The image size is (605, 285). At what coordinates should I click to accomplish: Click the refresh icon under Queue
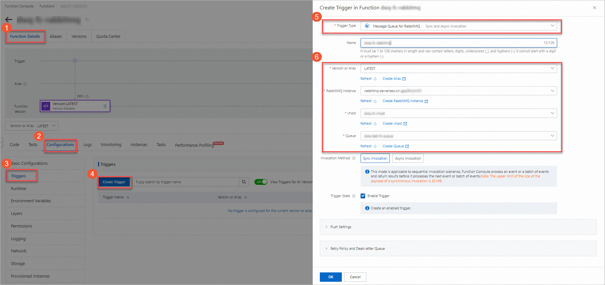[375, 146]
